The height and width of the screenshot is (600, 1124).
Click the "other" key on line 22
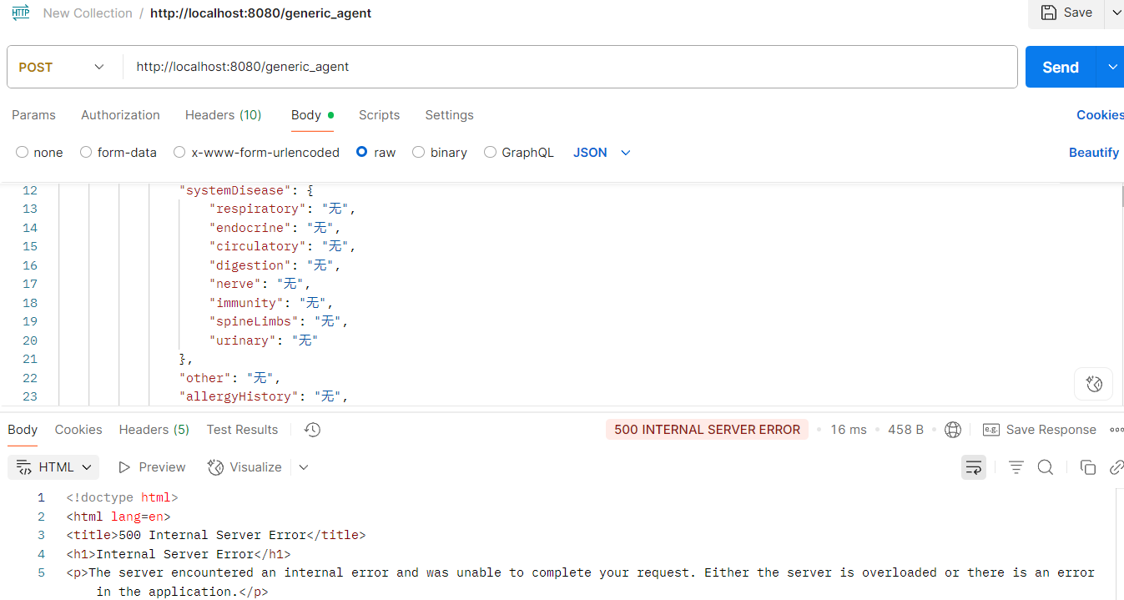tap(205, 378)
